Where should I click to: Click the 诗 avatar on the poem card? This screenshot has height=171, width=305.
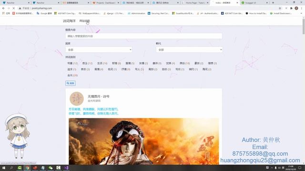coord(77,99)
